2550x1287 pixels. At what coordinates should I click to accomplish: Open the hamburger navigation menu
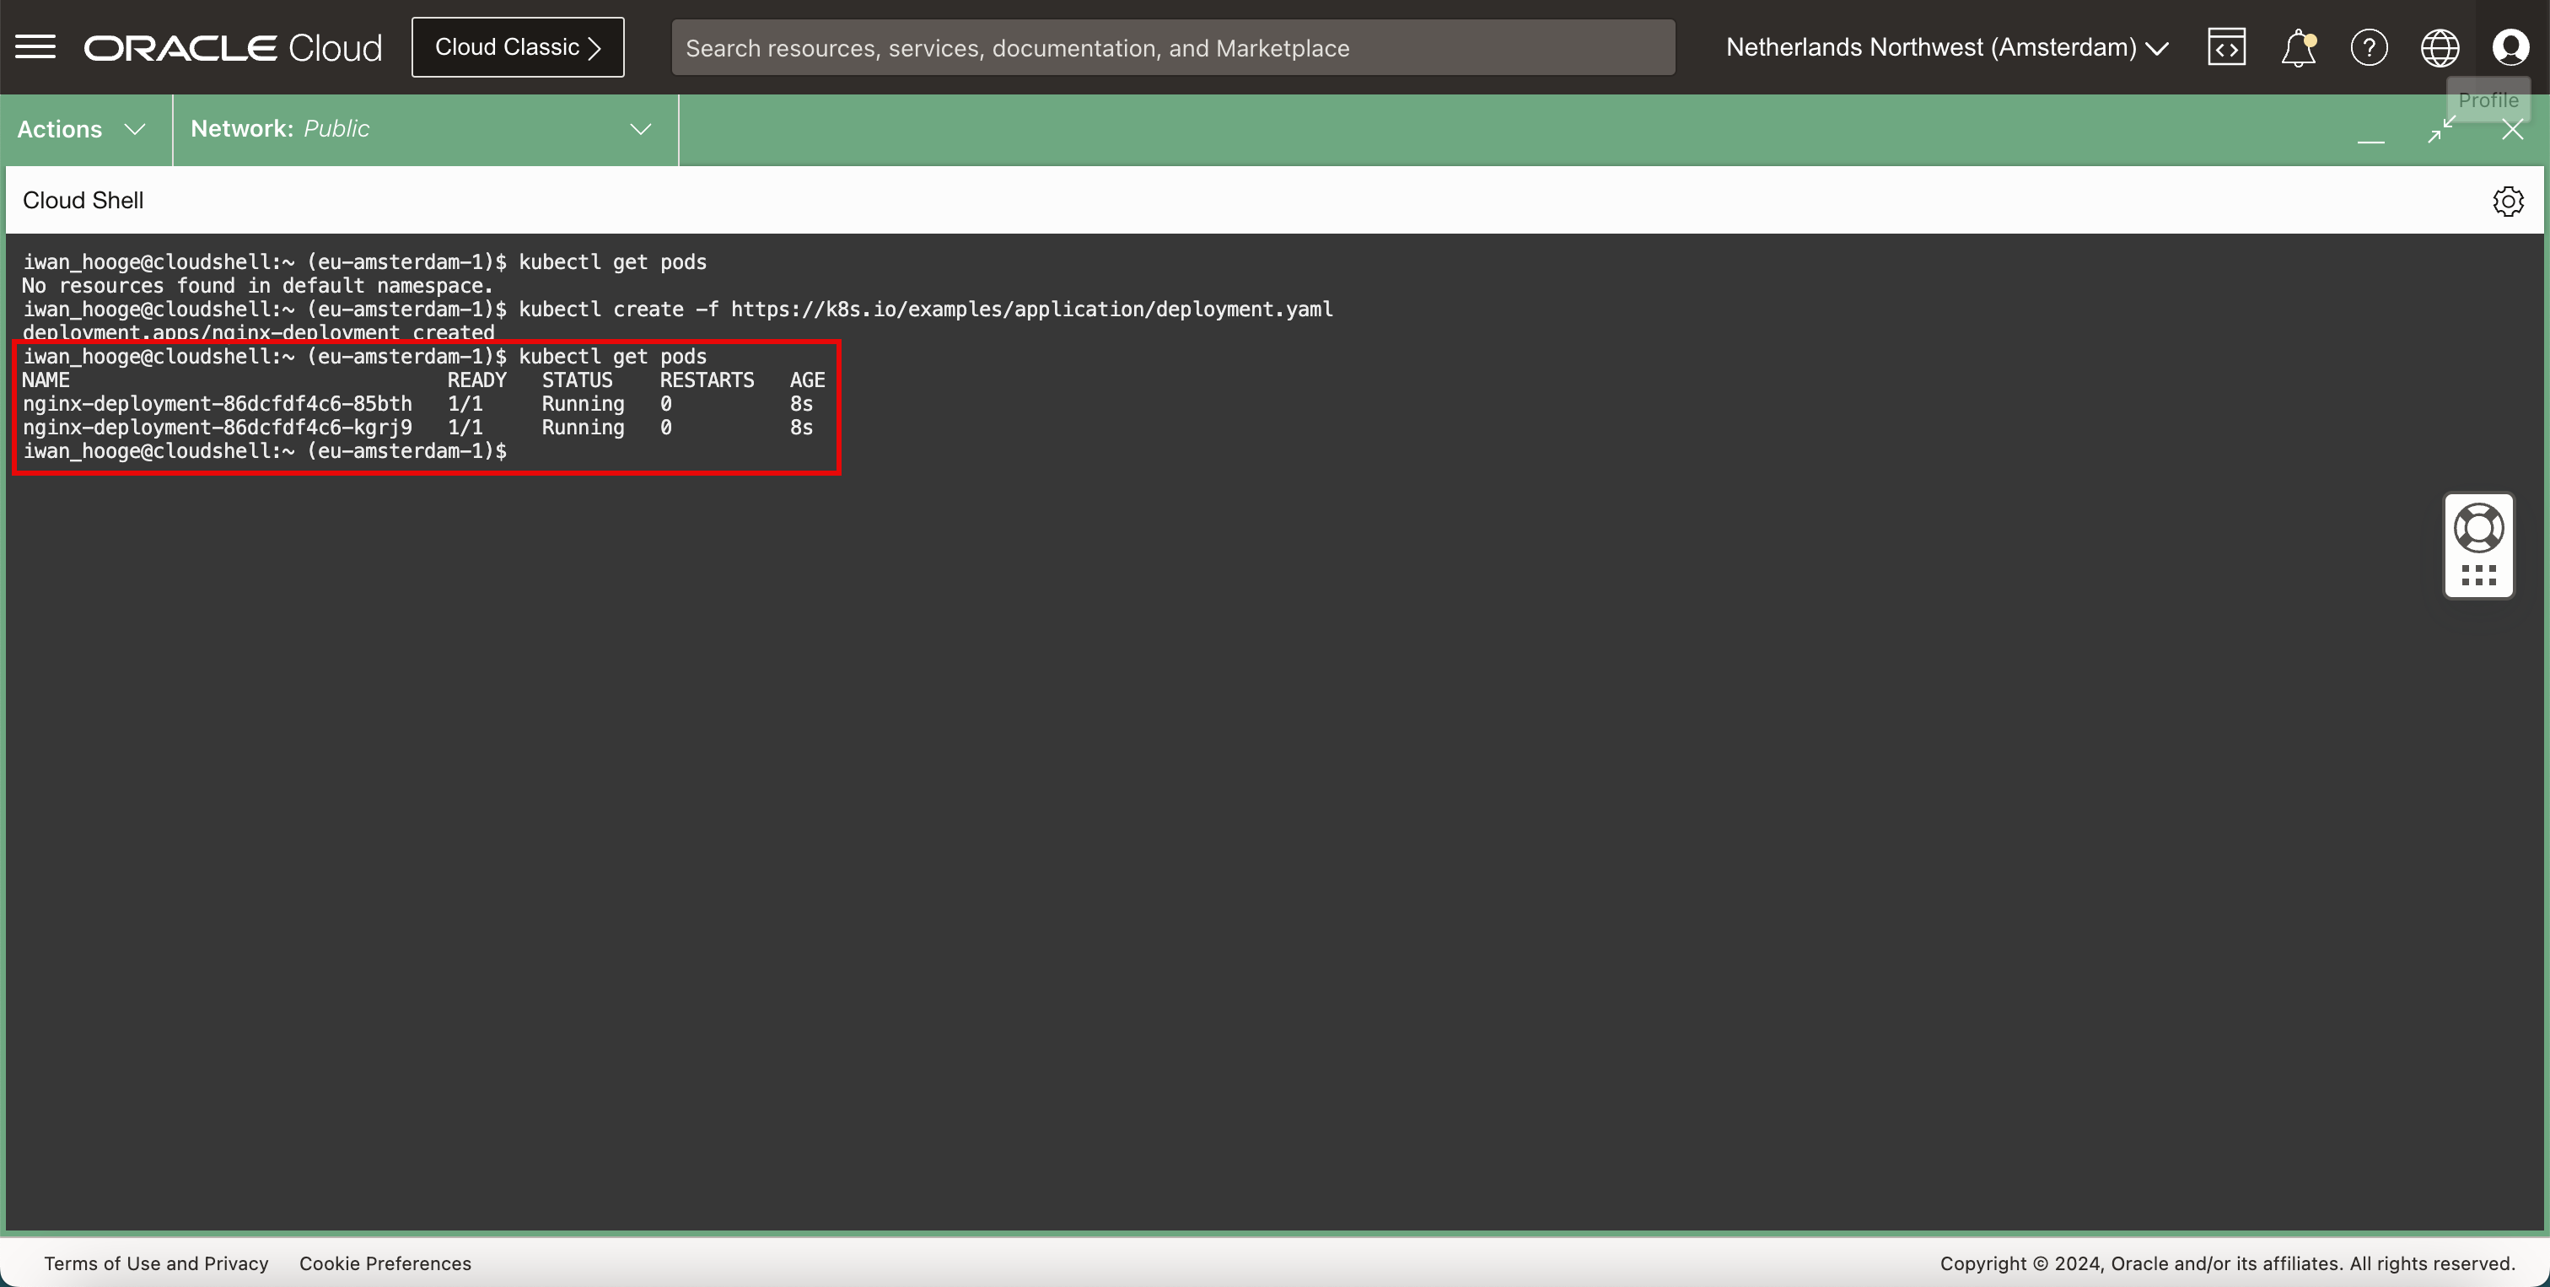[x=35, y=46]
